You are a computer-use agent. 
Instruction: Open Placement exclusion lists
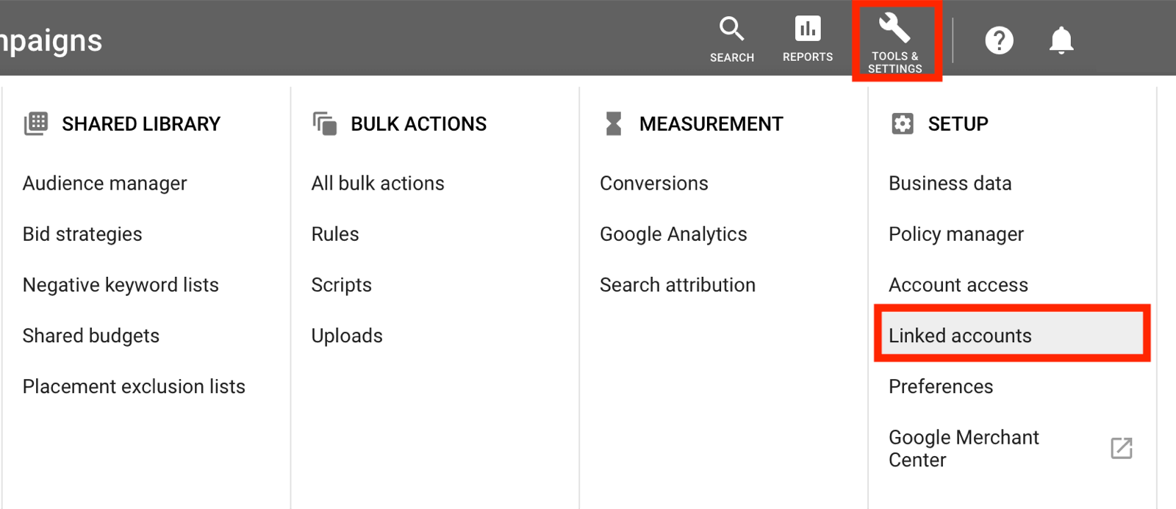point(134,386)
